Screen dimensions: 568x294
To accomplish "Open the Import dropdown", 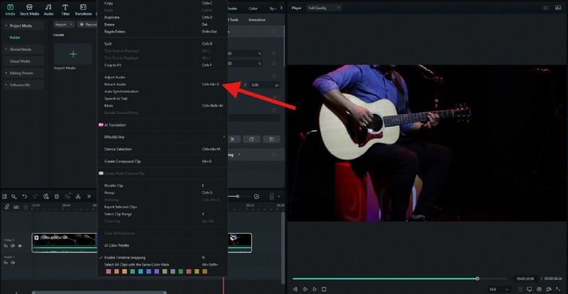I will coord(63,24).
